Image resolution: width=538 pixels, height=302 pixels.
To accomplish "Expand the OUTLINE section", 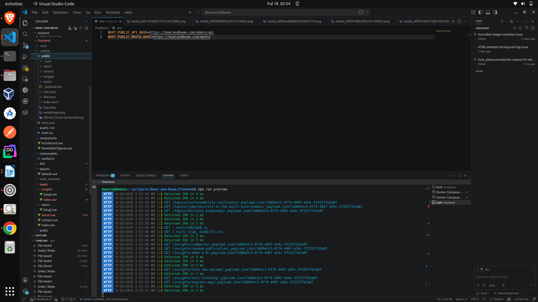I will pos(41,235).
